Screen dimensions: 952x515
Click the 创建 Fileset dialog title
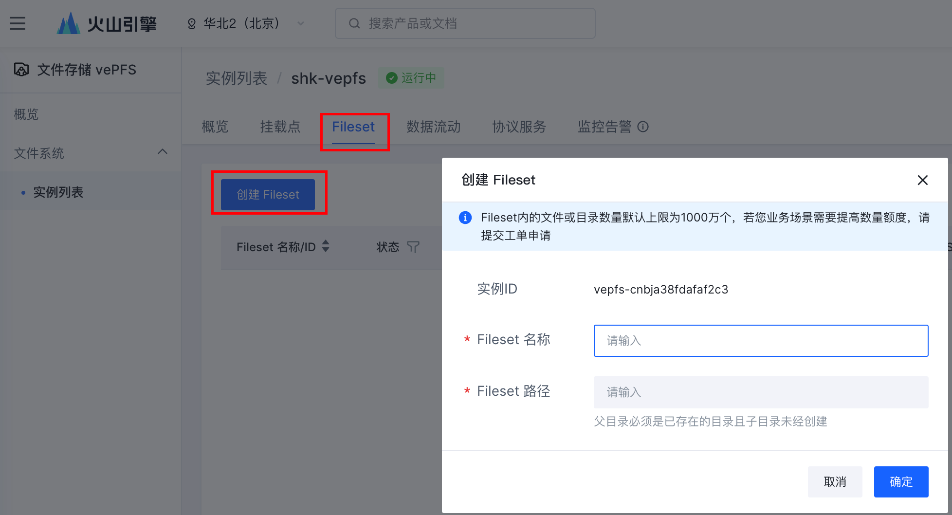(x=498, y=180)
